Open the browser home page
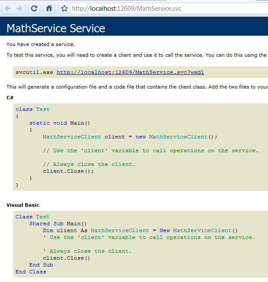 [x=49, y=9]
